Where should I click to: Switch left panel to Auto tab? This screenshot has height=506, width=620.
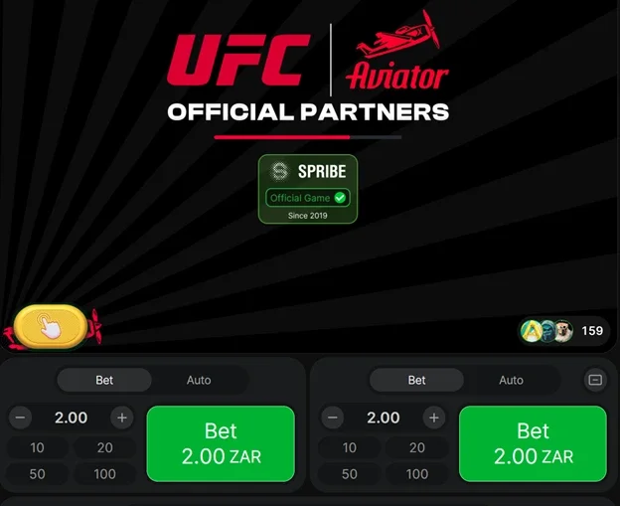point(199,380)
